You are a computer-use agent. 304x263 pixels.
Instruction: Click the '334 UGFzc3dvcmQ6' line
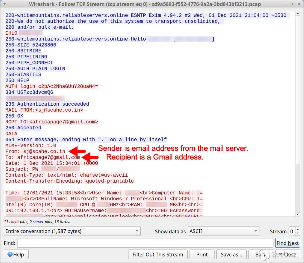[29, 92]
